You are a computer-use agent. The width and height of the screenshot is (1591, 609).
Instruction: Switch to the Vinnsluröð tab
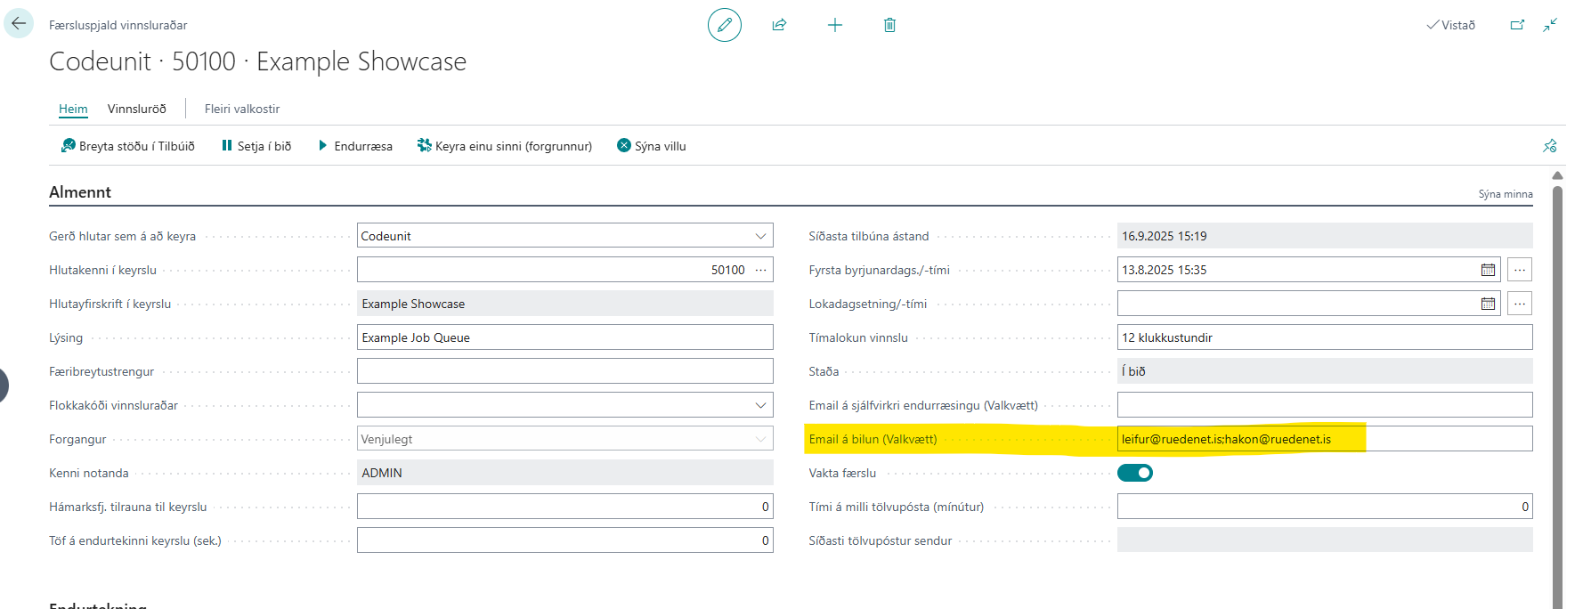pos(136,109)
